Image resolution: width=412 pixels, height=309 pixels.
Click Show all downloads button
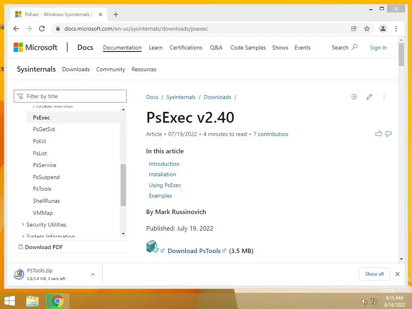(x=375, y=274)
